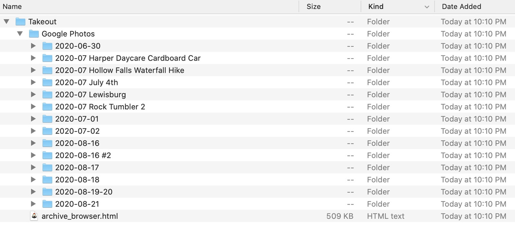Viewport: 515px width, 230px height.
Task: Open the Kind column sort dropdown chevron
Action: 427,6
